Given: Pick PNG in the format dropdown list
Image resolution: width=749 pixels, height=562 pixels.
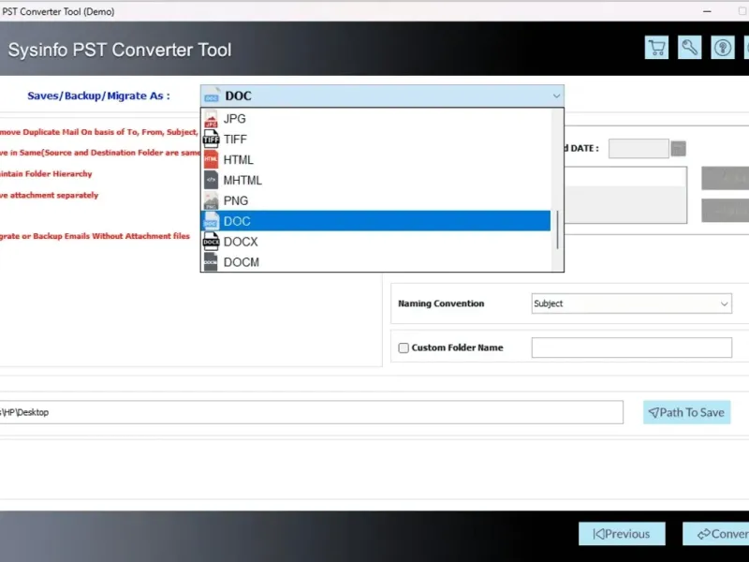Looking at the screenshot, I should click(x=375, y=200).
